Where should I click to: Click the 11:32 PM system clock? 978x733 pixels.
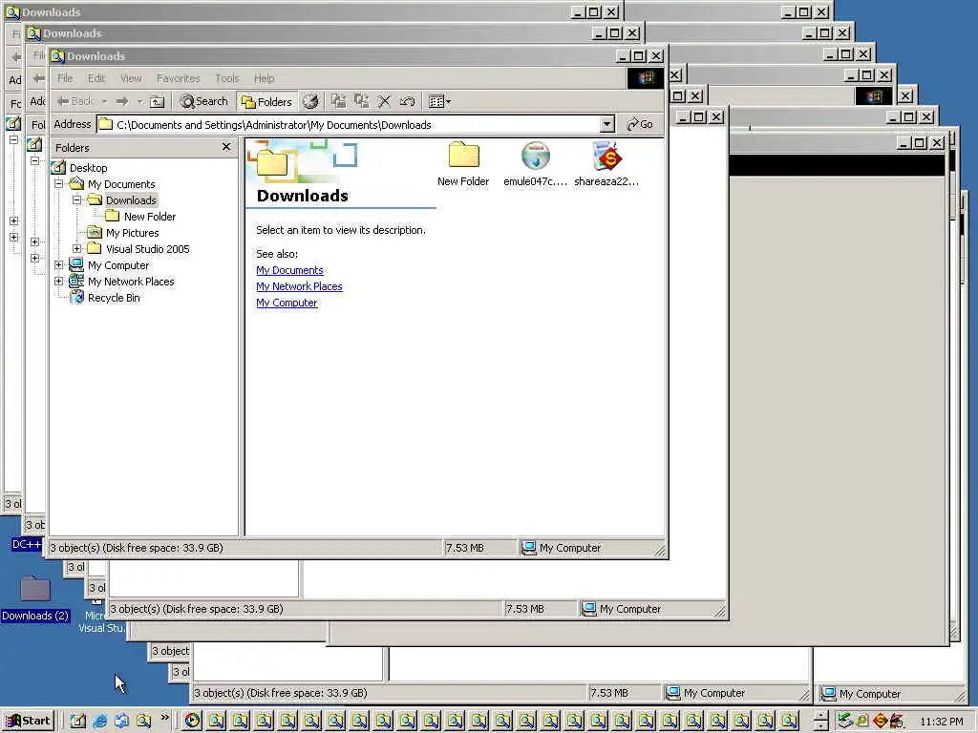pos(942,722)
